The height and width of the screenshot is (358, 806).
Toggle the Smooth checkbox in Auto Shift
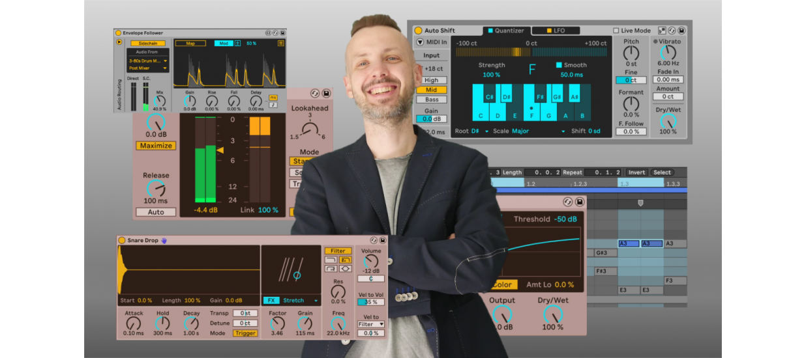[559, 65]
